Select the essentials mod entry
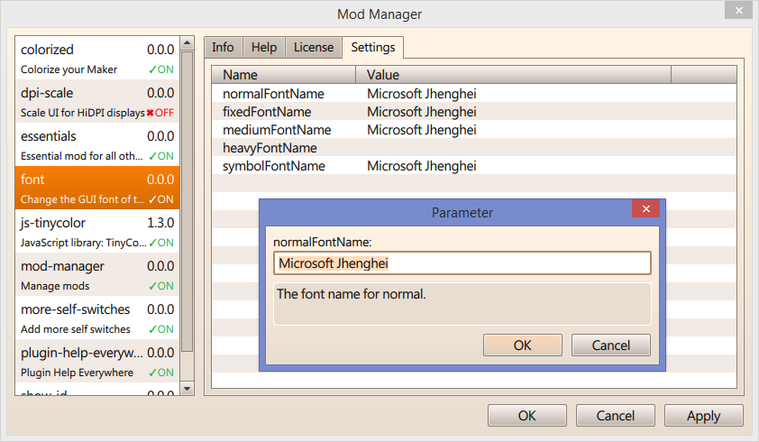This screenshot has width=759, height=442. pyautogui.click(x=97, y=144)
